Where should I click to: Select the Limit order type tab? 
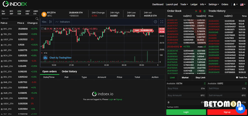172,77
